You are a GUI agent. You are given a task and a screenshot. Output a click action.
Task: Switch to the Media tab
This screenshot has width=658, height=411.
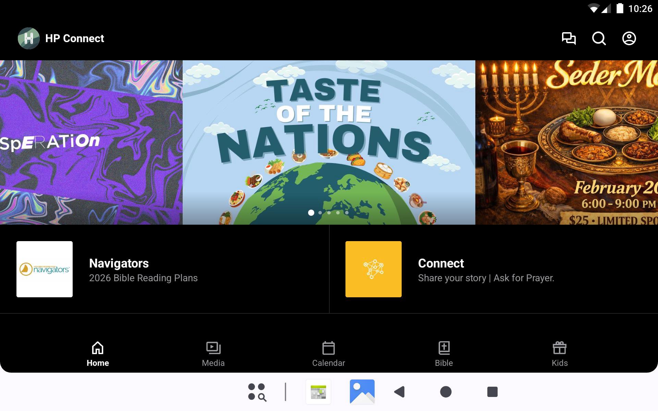pos(213,354)
